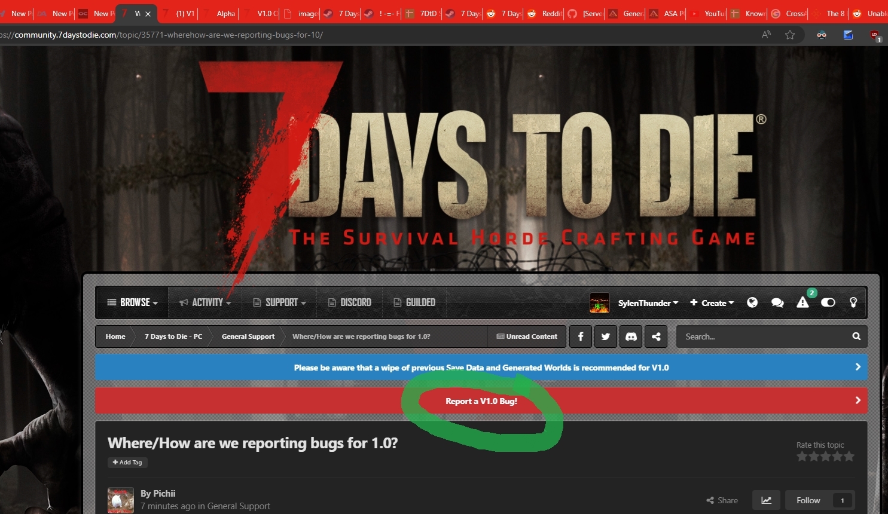888x514 pixels.
Task: Close the active browser tab
Action: 148,14
